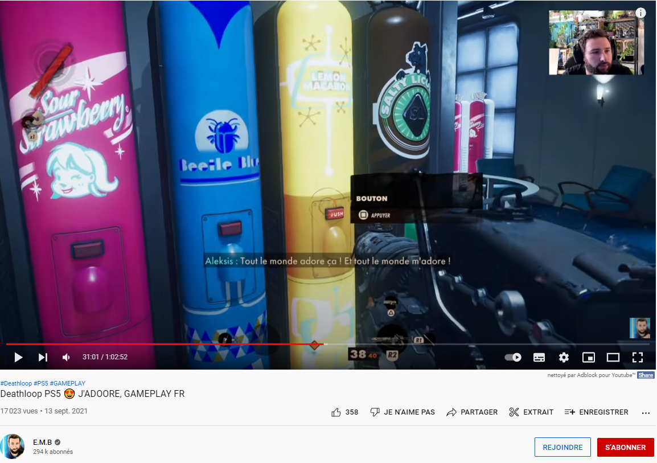Open the #GAMEPLAY hashtag link
657x463 pixels.
coord(67,383)
